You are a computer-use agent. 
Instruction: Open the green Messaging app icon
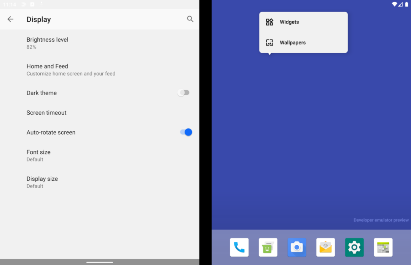click(268, 247)
